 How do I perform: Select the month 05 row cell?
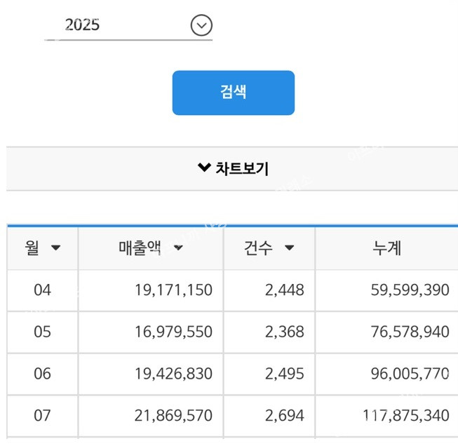43,332
